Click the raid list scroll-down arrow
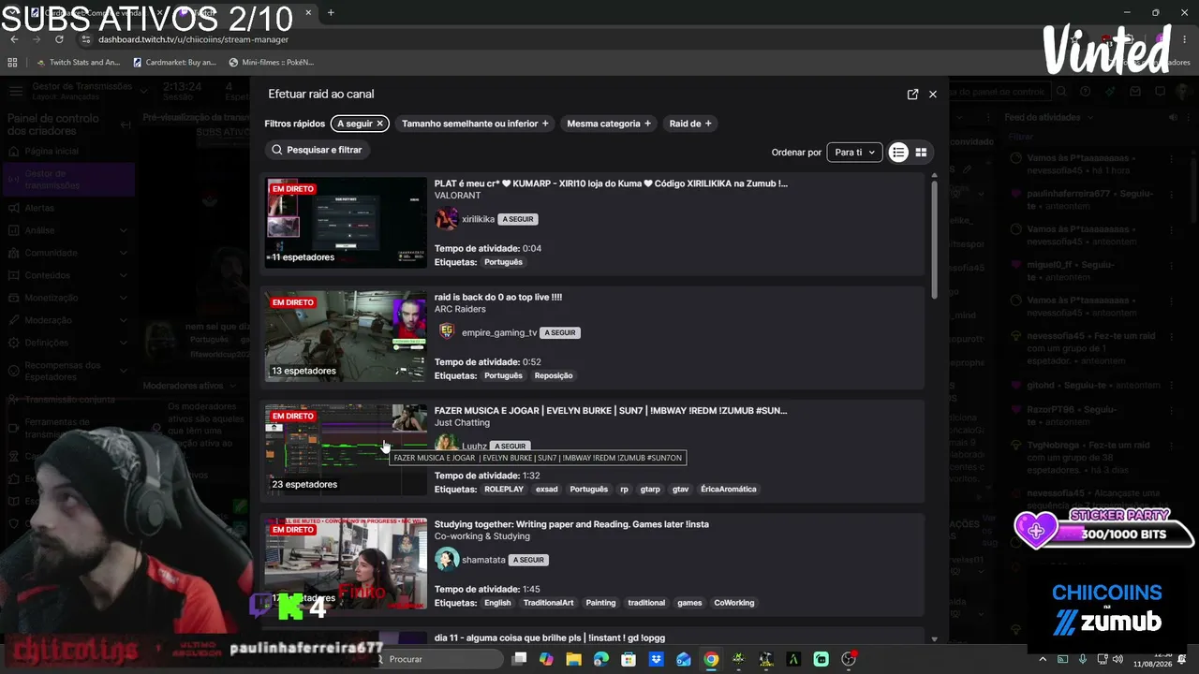Image resolution: width=1199 pixels, height=674 pixels. click(934, 638)
